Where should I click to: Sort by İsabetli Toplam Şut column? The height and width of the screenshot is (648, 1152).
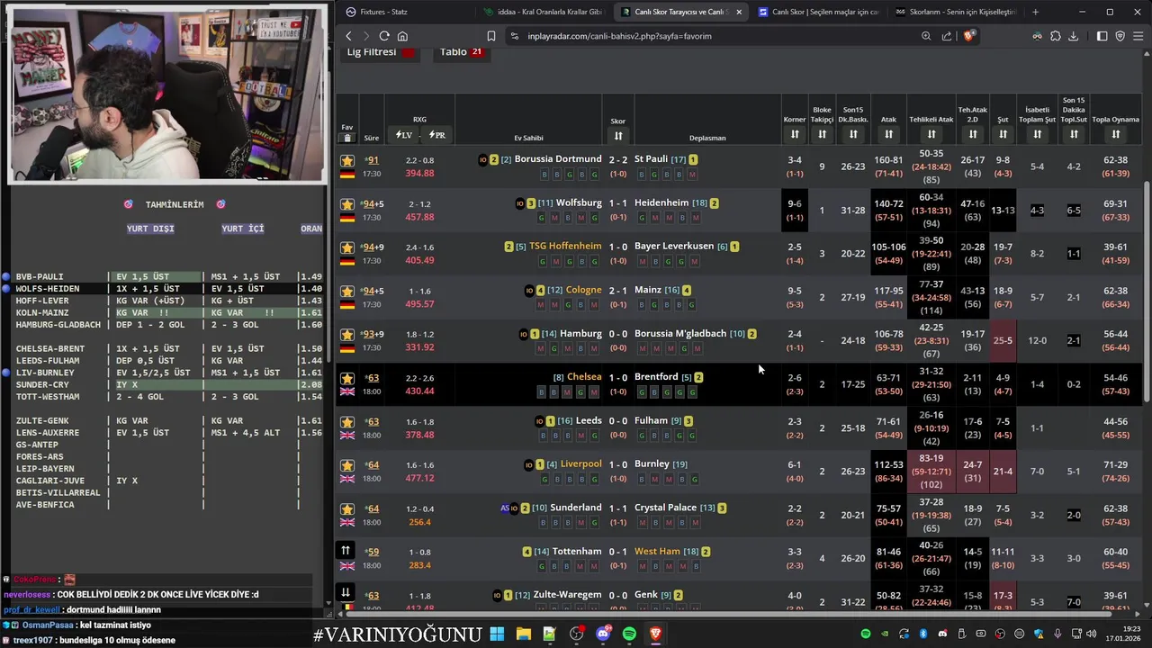[1038, 134]
